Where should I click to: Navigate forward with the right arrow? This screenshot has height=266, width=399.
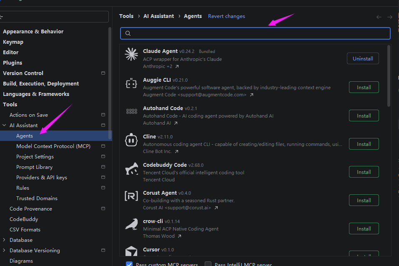pos(390,17)
